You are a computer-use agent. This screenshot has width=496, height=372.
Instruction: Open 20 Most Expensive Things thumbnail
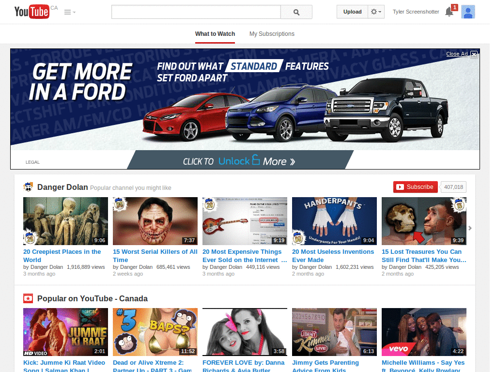245,221
